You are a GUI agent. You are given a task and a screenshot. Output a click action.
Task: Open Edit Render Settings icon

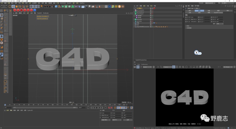(52, 7)
